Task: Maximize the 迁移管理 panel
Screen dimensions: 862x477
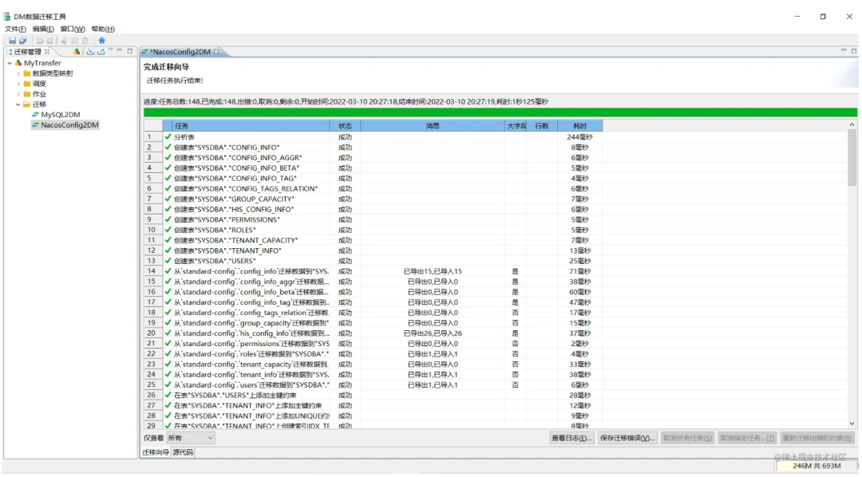Action: tap(130, 51)
